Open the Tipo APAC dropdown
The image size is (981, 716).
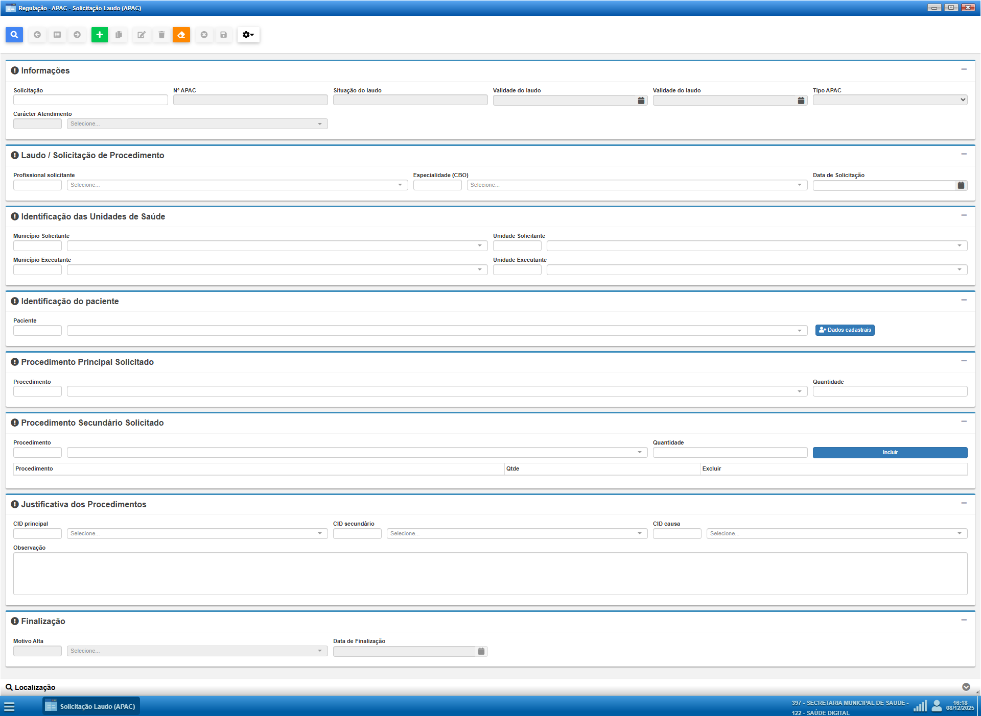click(x=890, y=100)
